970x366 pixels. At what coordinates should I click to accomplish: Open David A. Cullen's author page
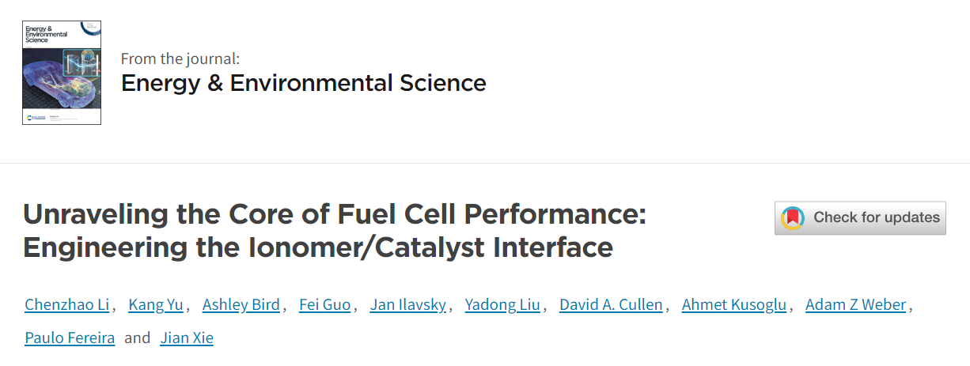(x=611, y=304)
